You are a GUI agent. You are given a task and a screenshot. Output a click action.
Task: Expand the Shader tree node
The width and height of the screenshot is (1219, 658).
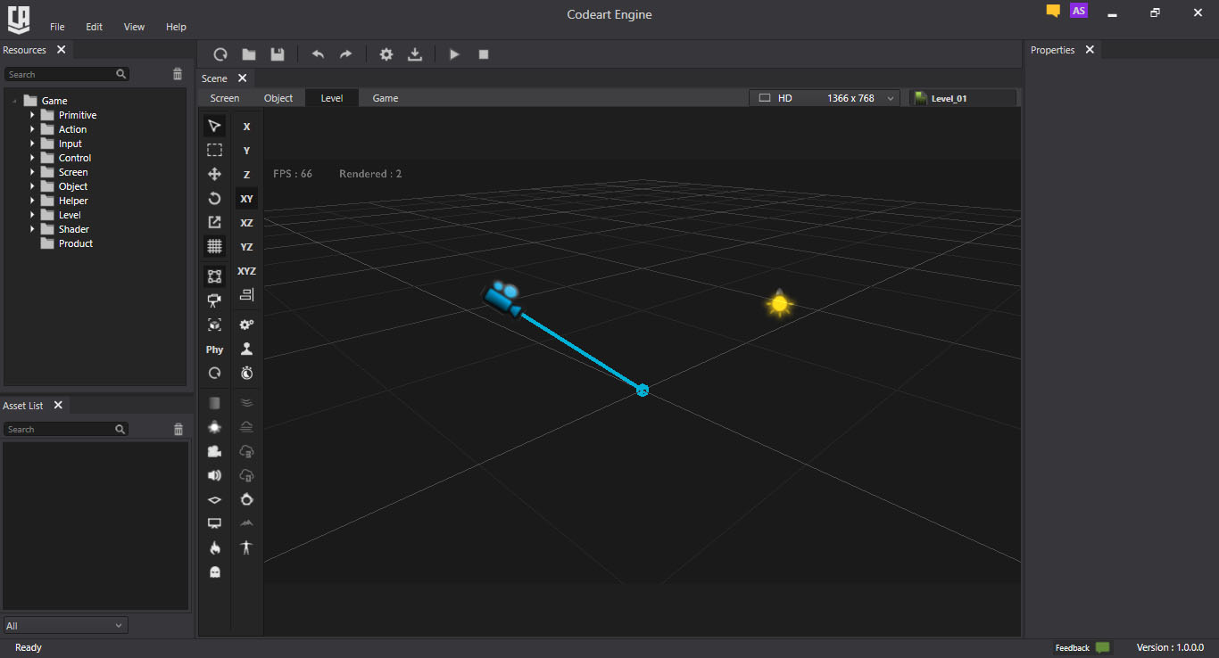[x=32, y=229]
